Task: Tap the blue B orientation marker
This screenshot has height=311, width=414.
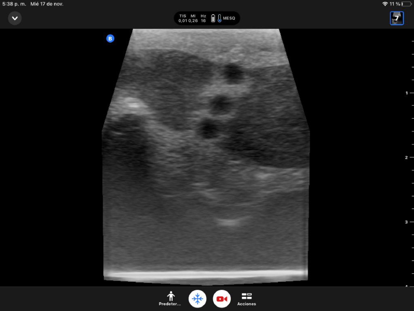Action: (x=110, y=38)
